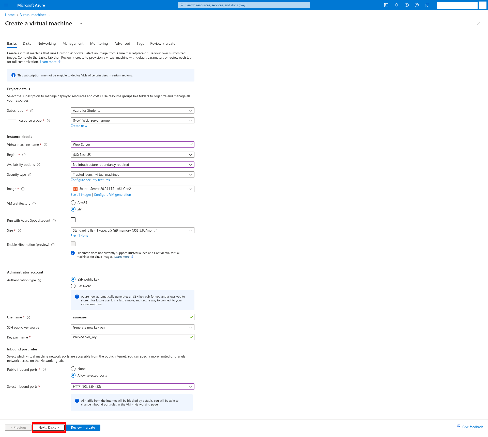Screen dimensions: 488x437
Task: Click into the Username text field
Action: (130, 317)
